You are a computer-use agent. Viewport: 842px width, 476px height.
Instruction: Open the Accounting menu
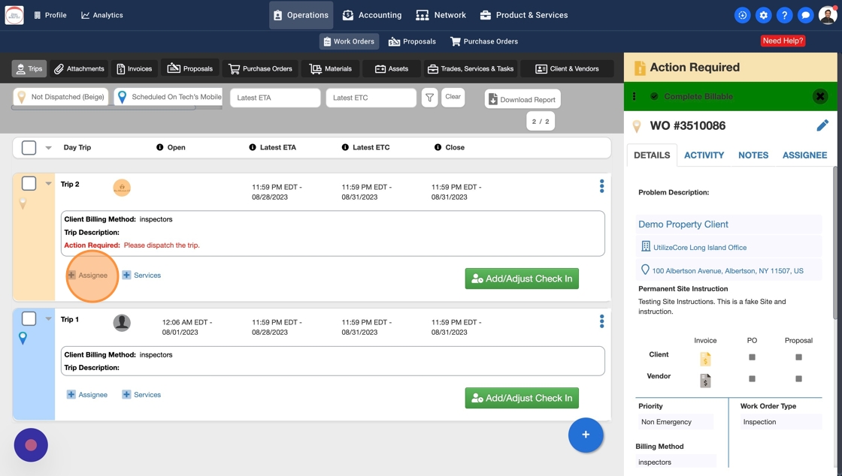(x=372, y=15)
